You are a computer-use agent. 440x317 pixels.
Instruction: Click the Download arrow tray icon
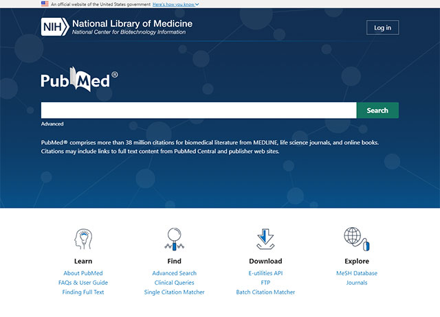point(265,239)
